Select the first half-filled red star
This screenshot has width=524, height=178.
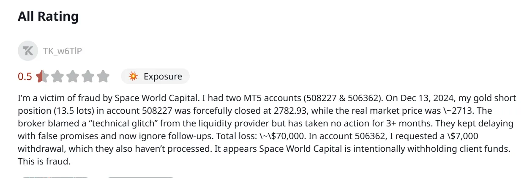pyautogui.click(x=42, y=77)
